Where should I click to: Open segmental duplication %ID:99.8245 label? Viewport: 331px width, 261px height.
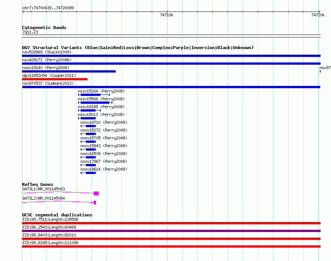(x=50, y=243)
